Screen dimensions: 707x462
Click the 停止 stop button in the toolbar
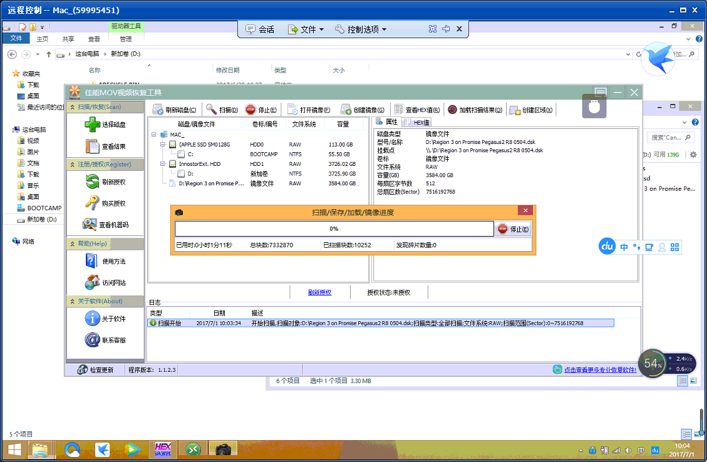point(261,110)
